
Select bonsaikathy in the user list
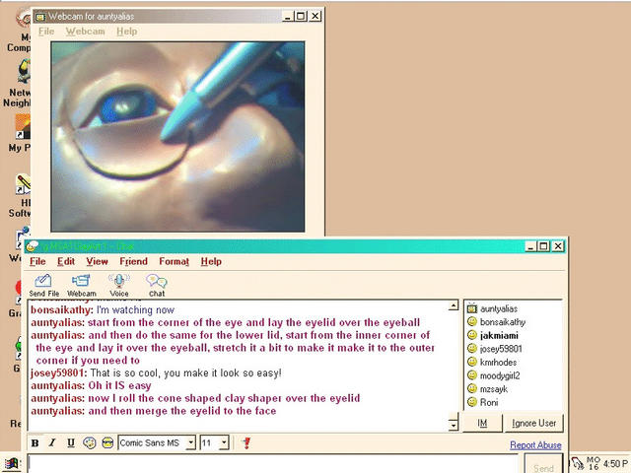pyautogui.click(x=503, y=322)
